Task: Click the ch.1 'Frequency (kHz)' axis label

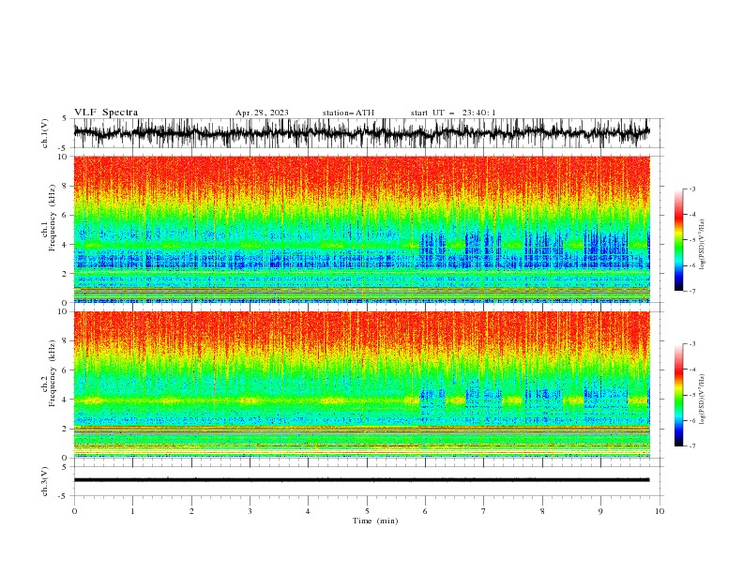Action: point(53,218)
